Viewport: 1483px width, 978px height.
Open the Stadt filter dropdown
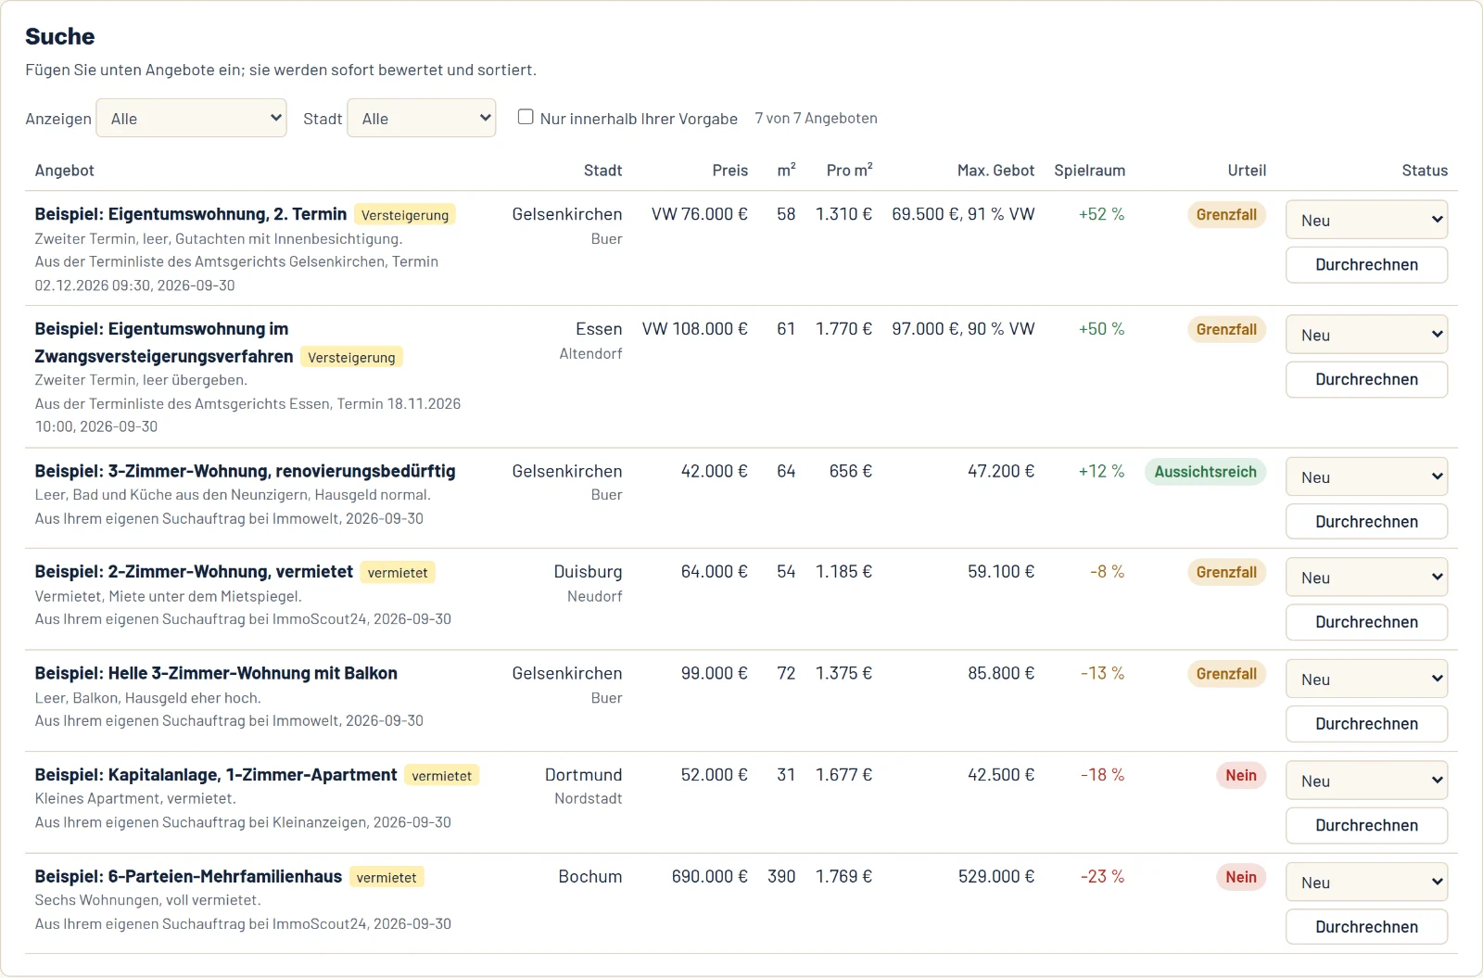click(x=422, y=119)
